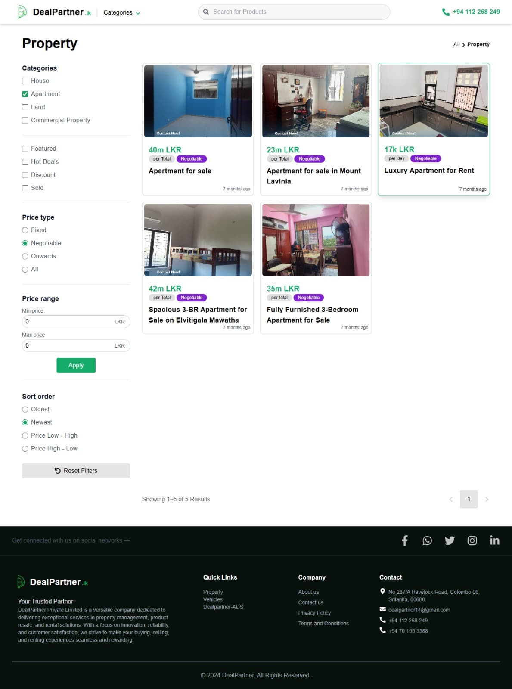This screenshot has width=512, height=689.
Task: Enable the Hot Deals checkbox
Action: click(x=25, y=162)
